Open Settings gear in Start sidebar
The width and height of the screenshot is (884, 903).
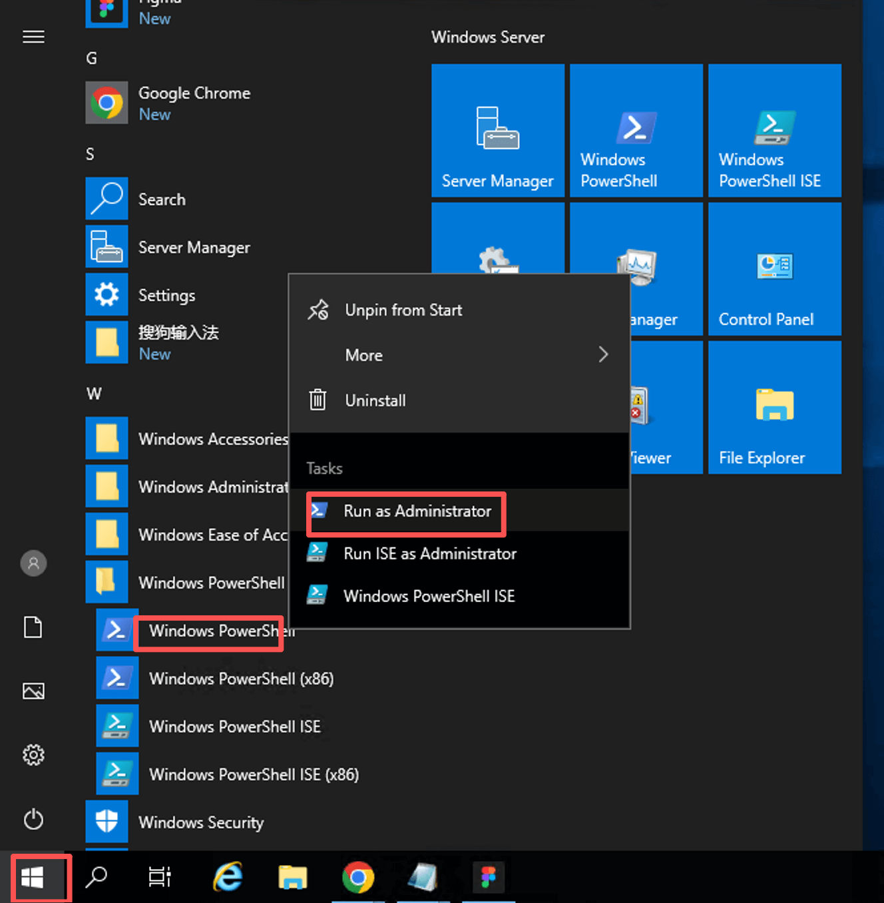click(33, 755)
